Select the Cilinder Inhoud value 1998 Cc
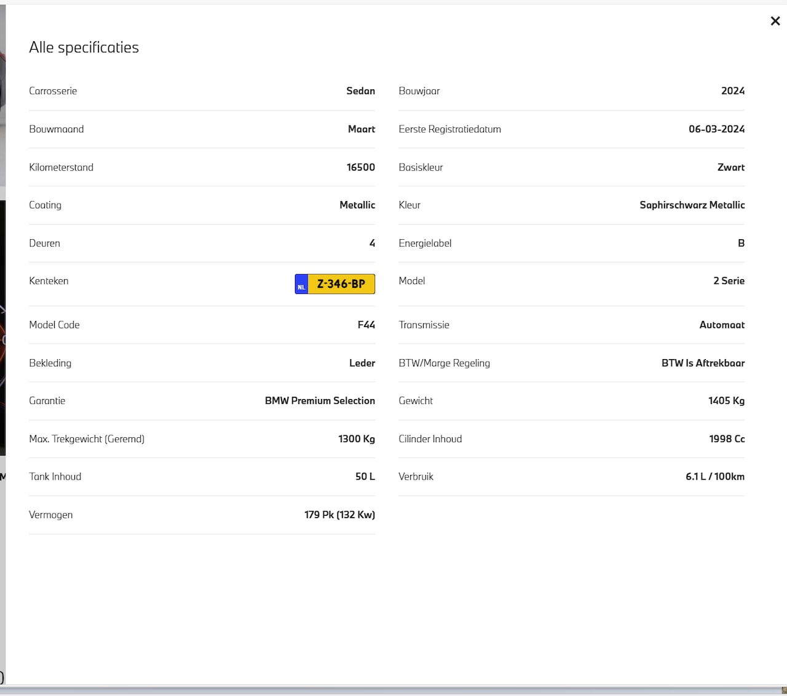Viewport: 787px width, 696px height. (726, 439)
